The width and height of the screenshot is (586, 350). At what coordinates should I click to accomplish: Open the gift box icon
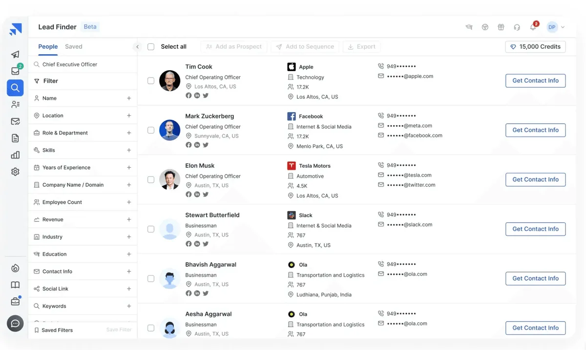[x=501, y=27]
